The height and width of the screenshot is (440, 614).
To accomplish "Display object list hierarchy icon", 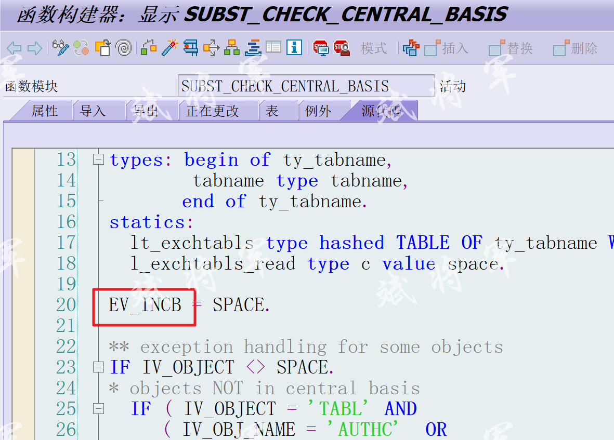I will (232, 48).
